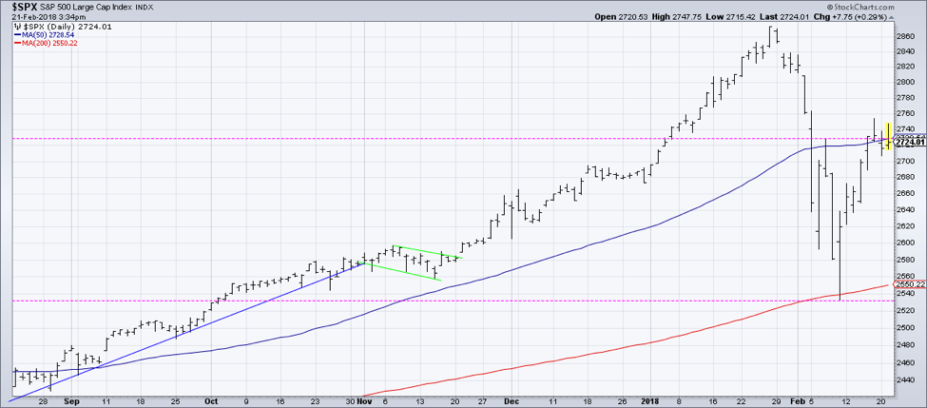927x408 pixels.
Task: Click the 2620 price axis label
Action: tap(906, 226)
